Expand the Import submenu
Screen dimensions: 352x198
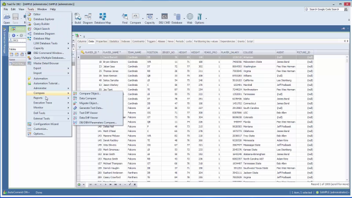(49, 73)
